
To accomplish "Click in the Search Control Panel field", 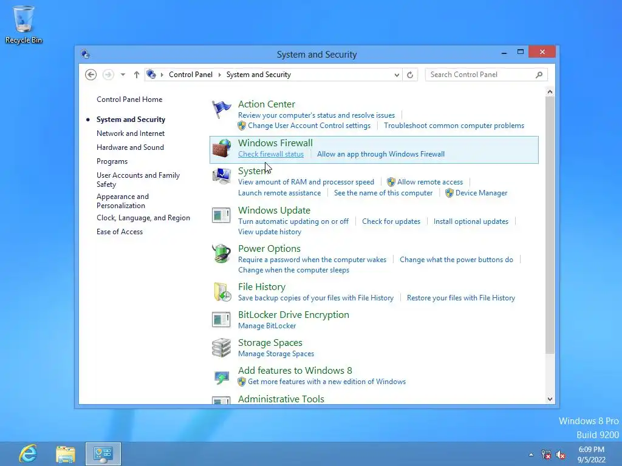I will click(x=487, y=75).
